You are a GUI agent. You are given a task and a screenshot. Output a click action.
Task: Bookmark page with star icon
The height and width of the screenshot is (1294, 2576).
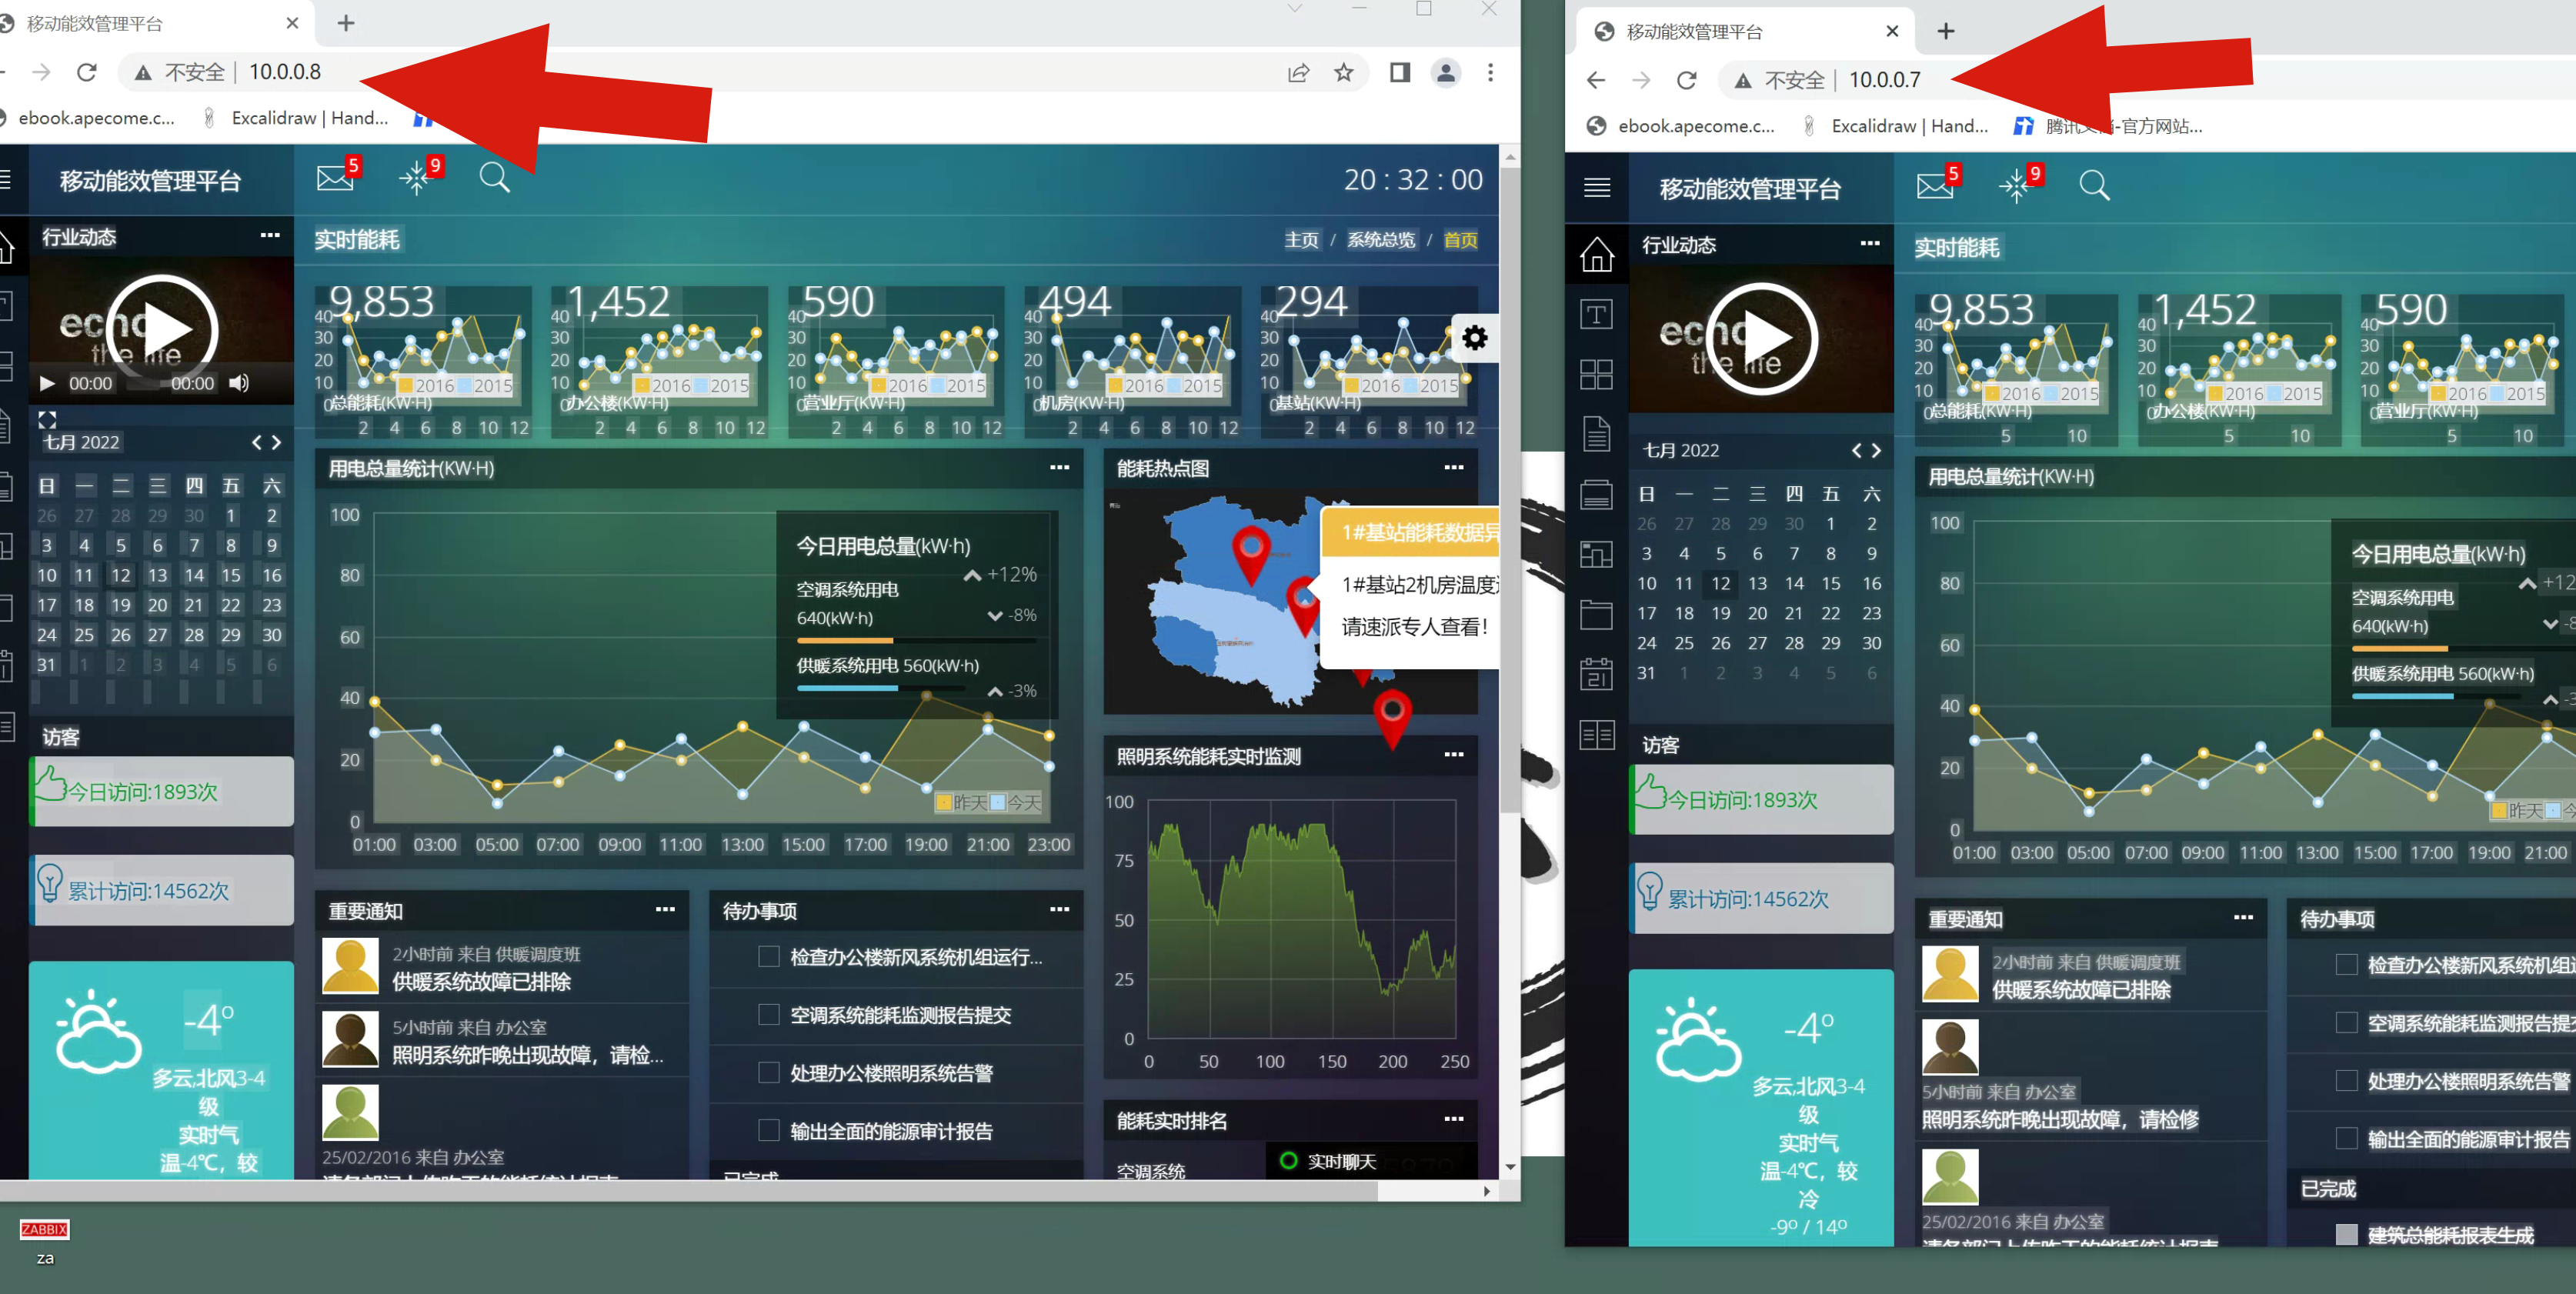1343,72
